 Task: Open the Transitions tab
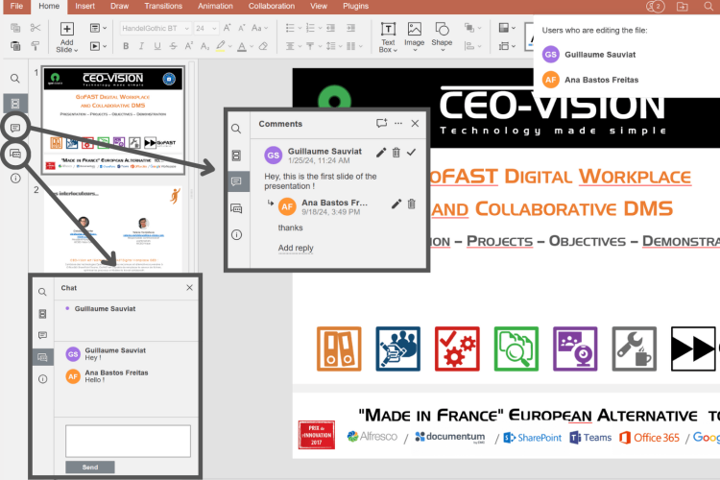163,6
